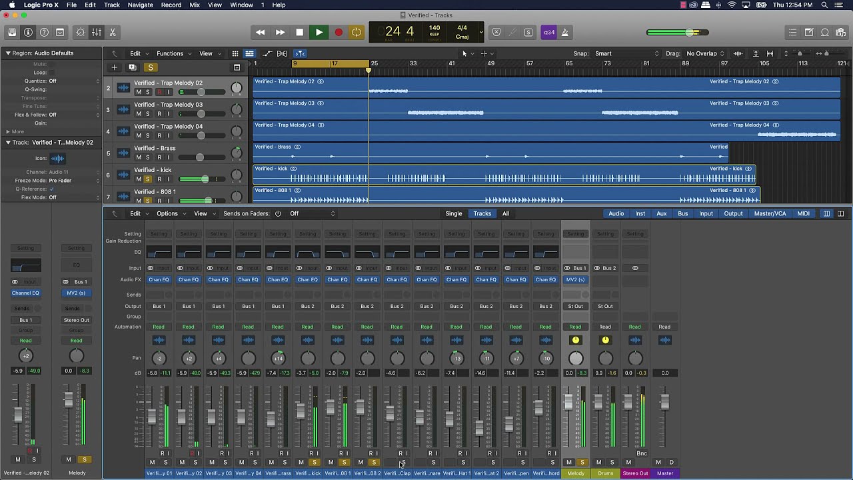853x480 pixels.
Task: Toggle the Metronome click icon
Action: pyautogui.click(x=565, y=32)
